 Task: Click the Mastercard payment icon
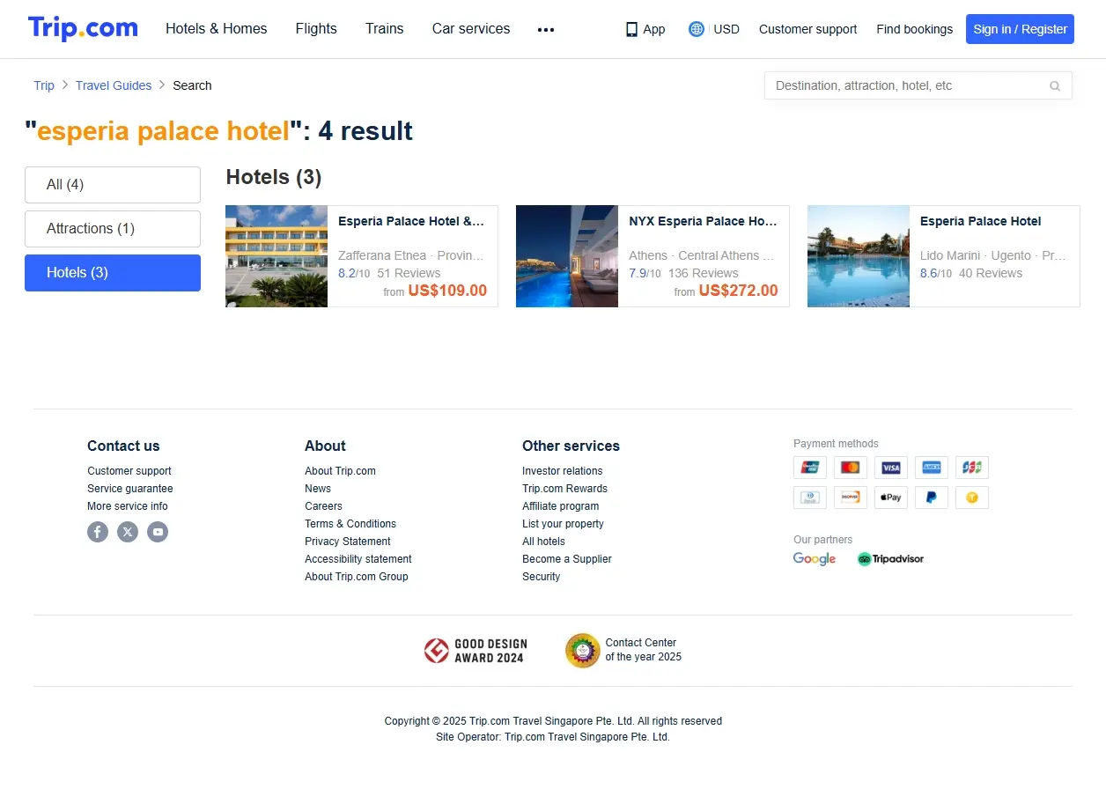coord(850,468)
